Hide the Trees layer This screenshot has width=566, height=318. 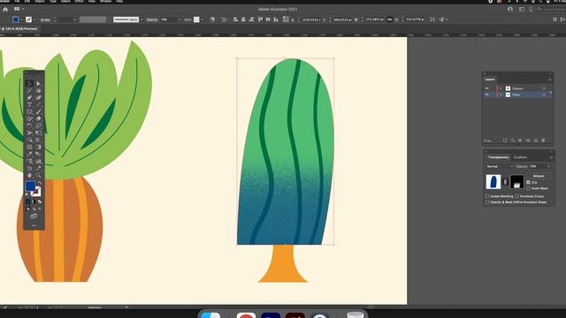pyautogui.click(x=487, y=95)
